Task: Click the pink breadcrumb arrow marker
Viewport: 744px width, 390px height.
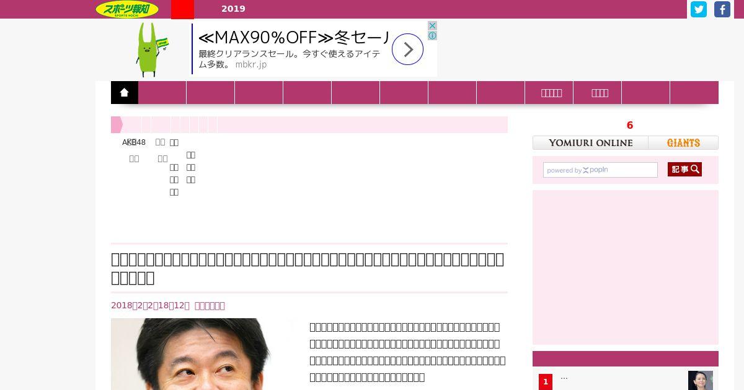Action: pyautogui.click(x=117, y=124)
